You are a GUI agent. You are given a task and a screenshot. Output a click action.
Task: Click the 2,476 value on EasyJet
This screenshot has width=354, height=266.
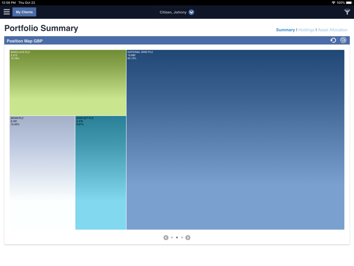[79, 121]
